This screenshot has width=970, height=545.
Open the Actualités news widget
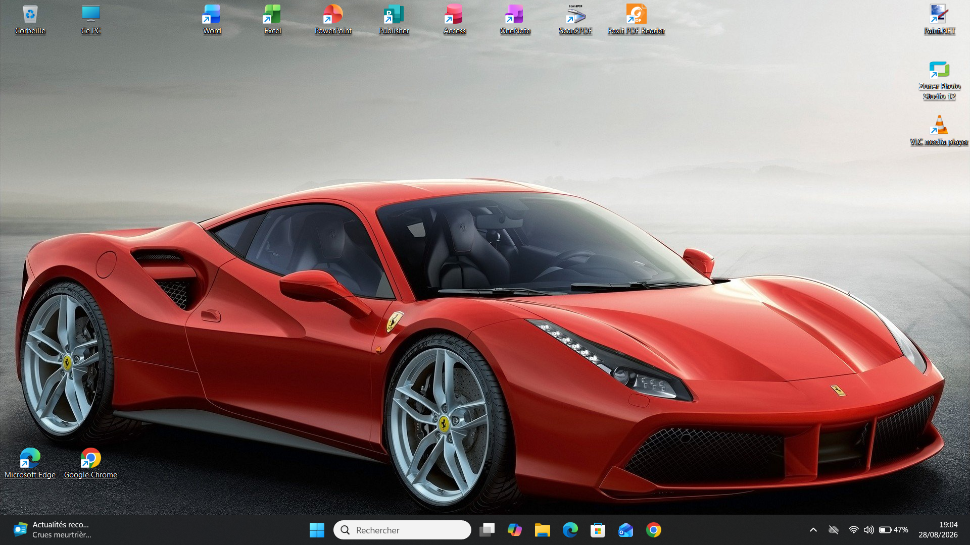[53, 530]
